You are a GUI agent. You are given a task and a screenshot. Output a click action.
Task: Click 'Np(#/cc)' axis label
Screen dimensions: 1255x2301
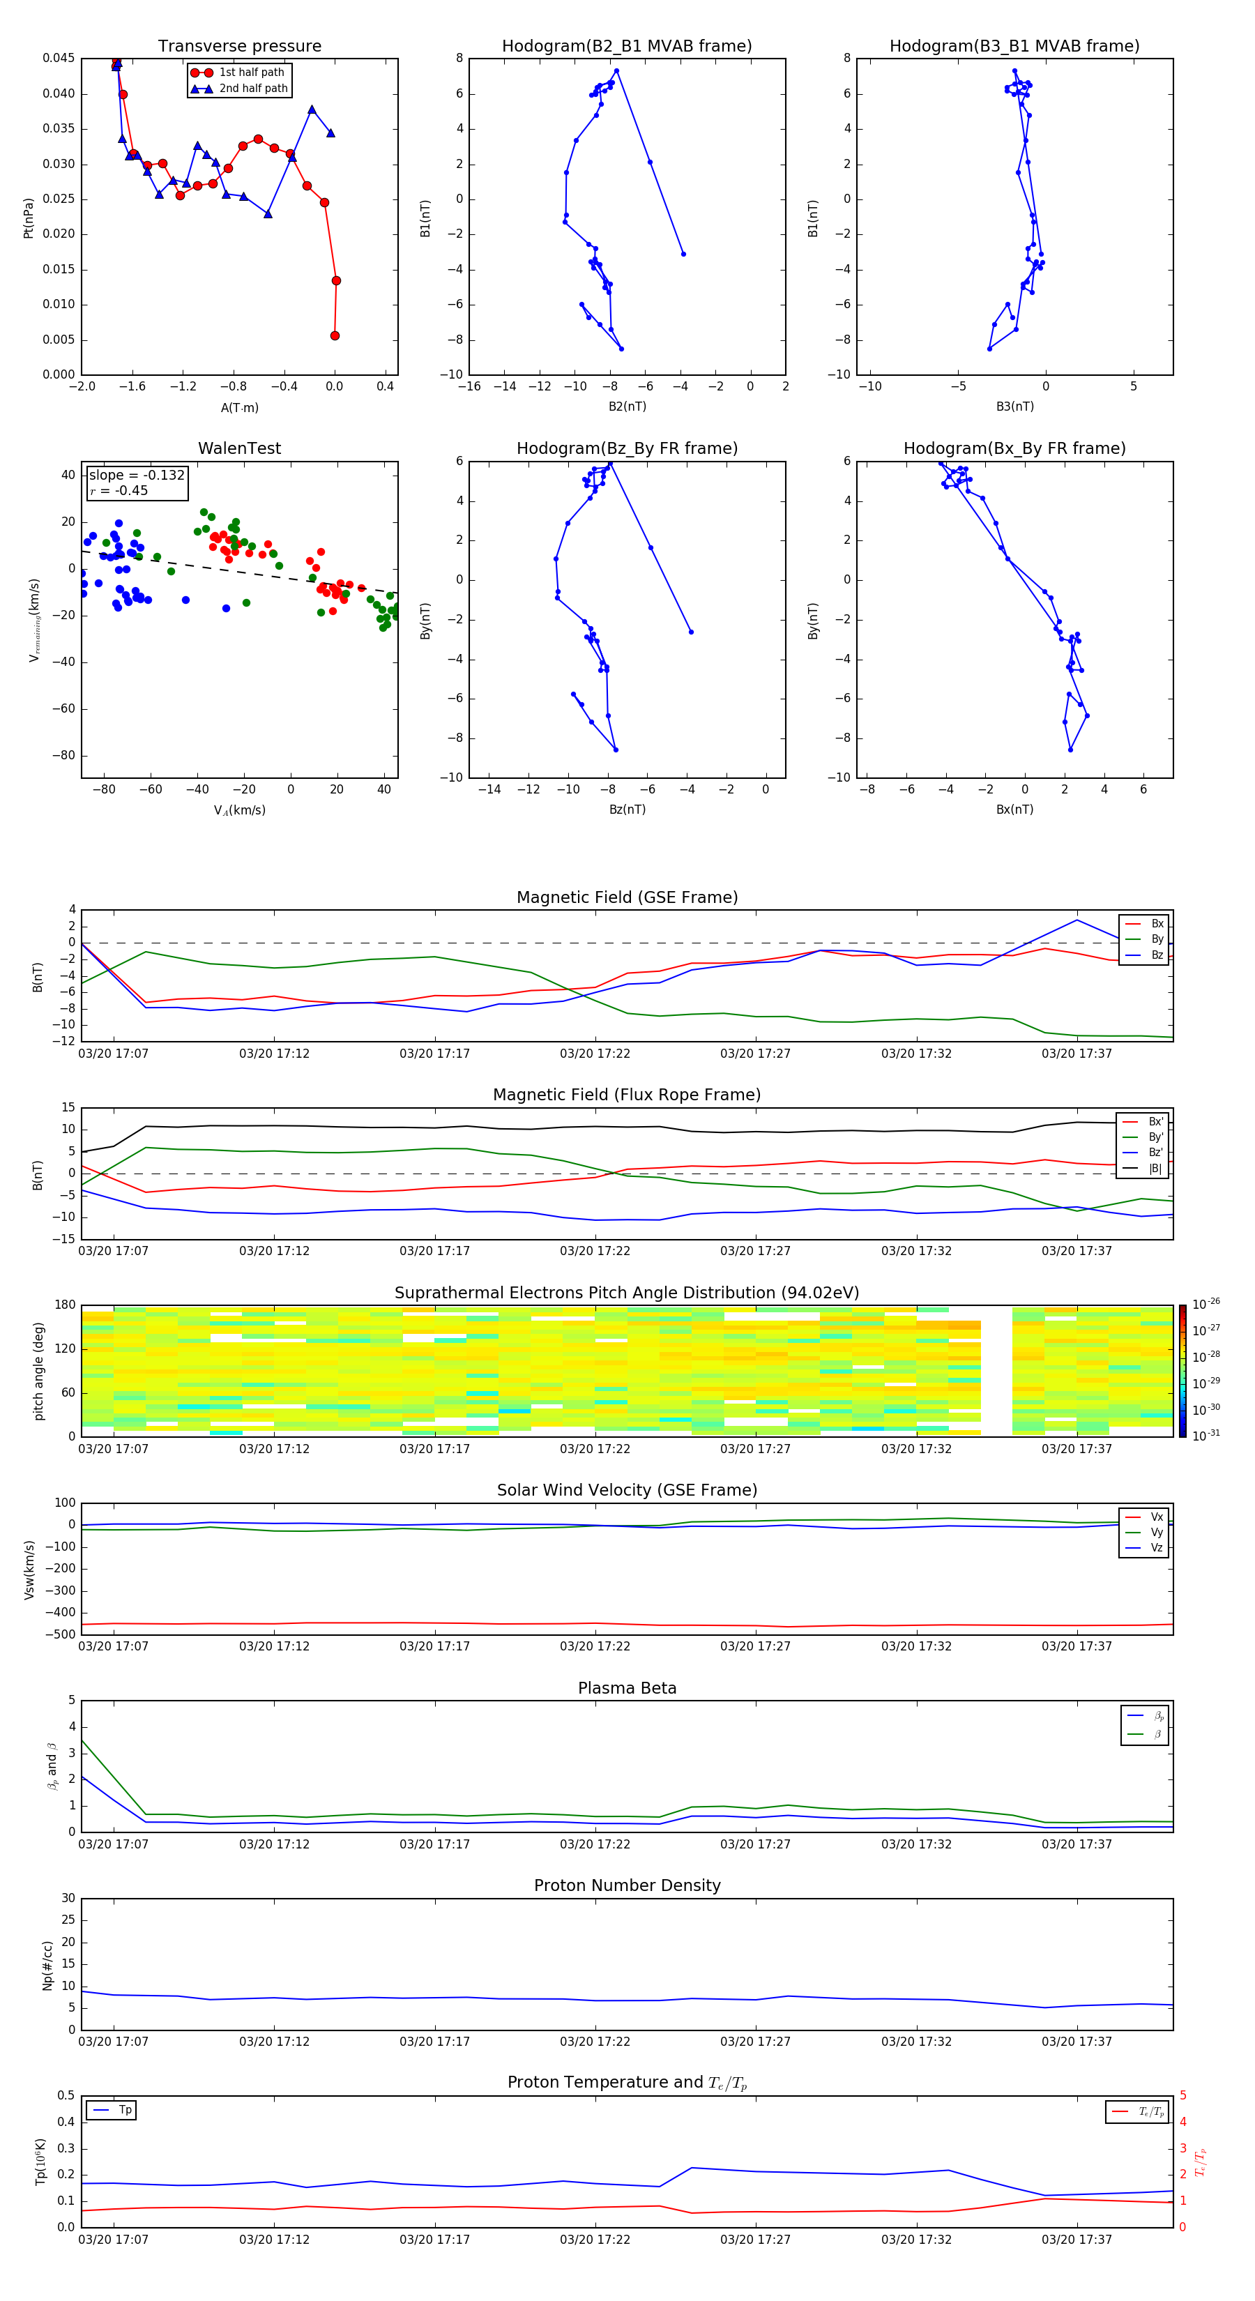coord(47,1965)
